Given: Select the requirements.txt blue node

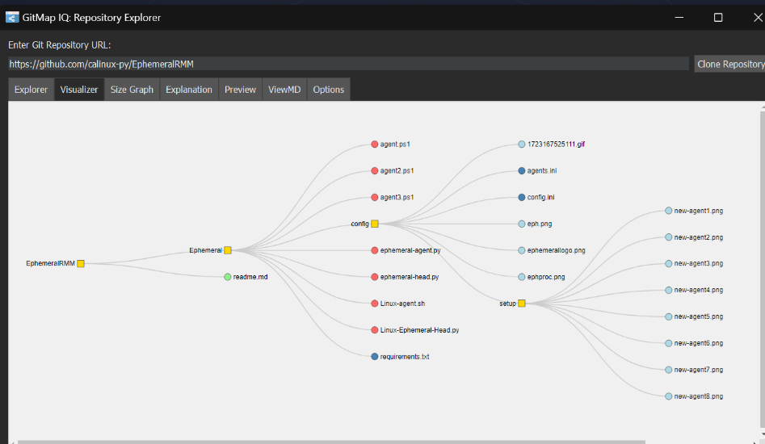Looking at the screenshot, I should 375,357.
